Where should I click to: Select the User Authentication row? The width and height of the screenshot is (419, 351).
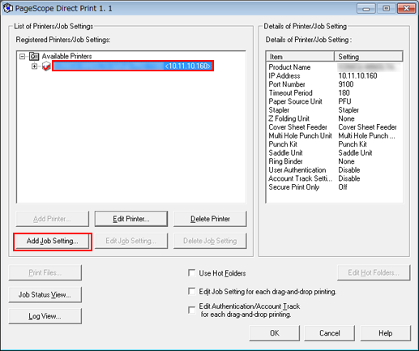335,170
